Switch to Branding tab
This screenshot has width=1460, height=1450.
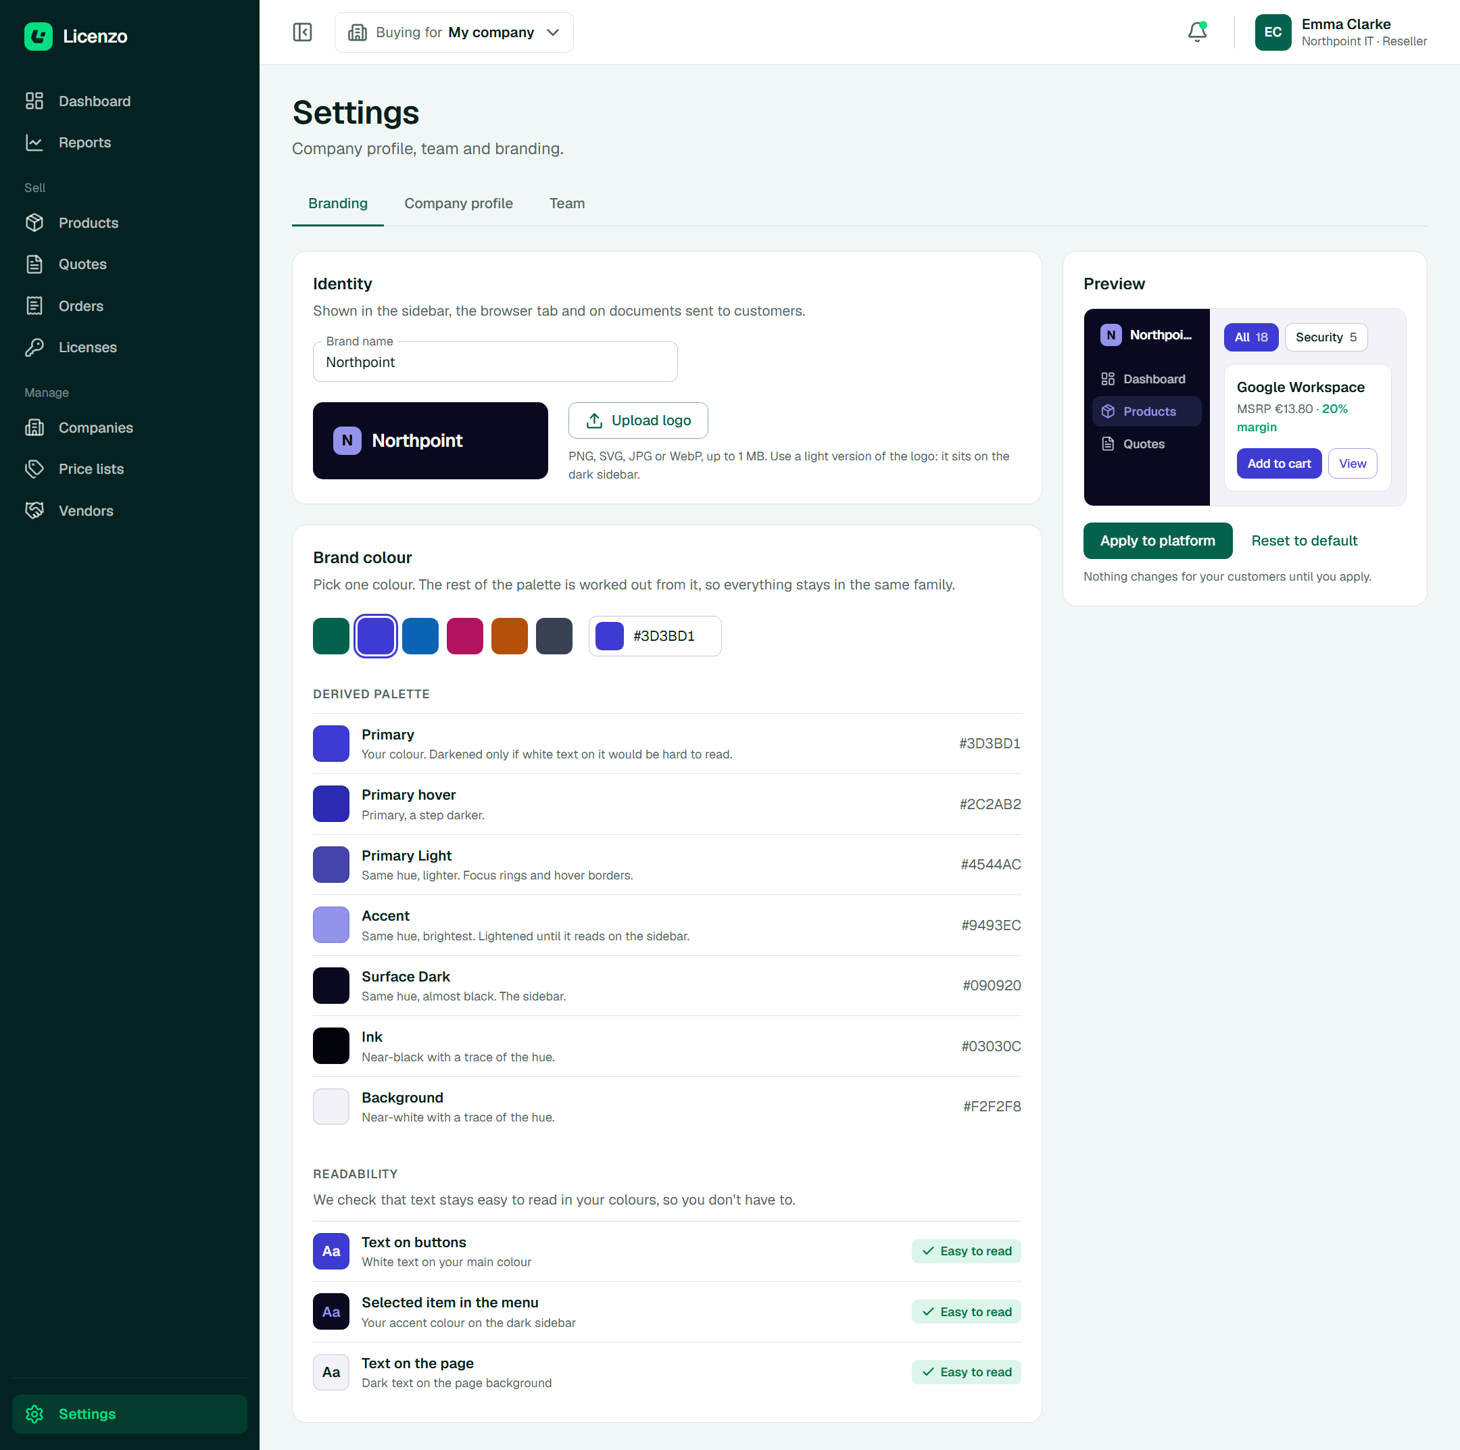tap(338, 203)
